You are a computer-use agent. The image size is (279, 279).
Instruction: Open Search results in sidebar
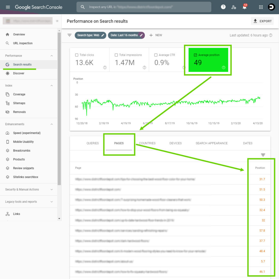29,65
